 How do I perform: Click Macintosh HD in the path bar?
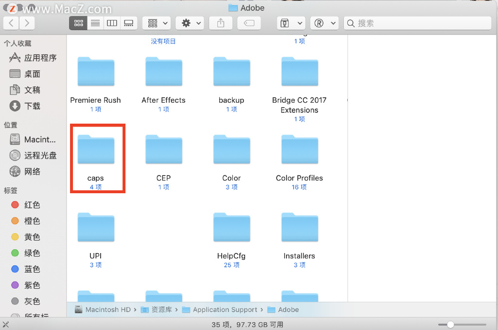tap(103, 310)
